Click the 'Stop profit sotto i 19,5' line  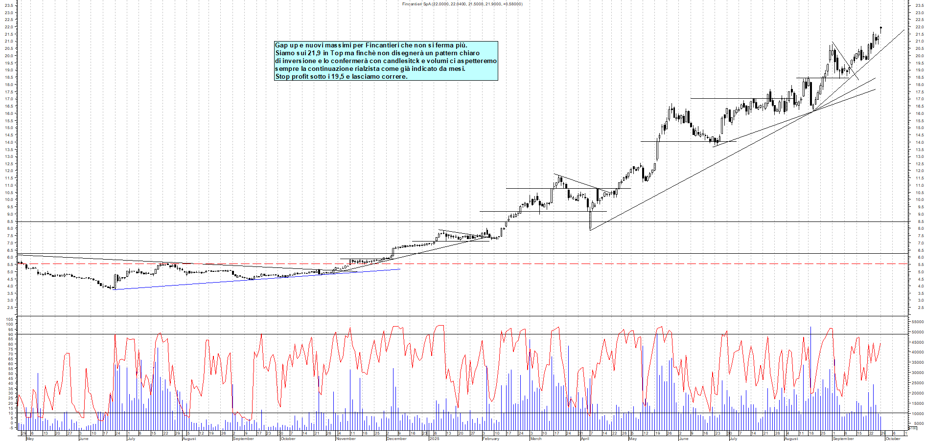pyautogui.click(x=341, y=77)
